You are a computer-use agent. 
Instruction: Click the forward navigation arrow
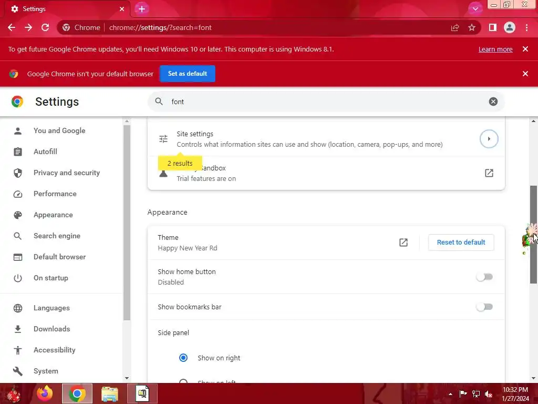click(x=28, y=27)
